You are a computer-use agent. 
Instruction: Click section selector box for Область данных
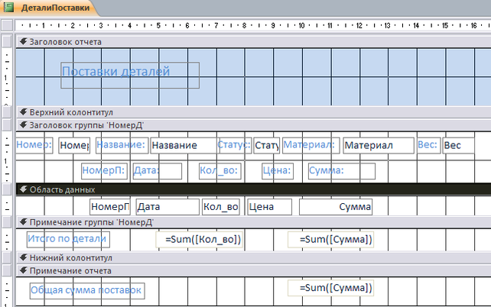tap(7, 189)
